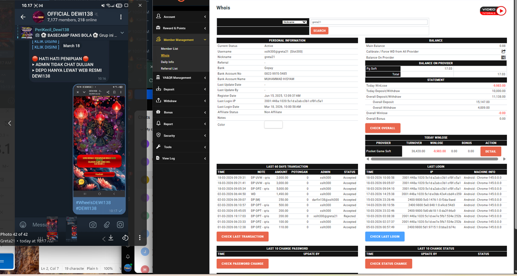Select the first photo thumbnail in viewer strip

[52, 228]
